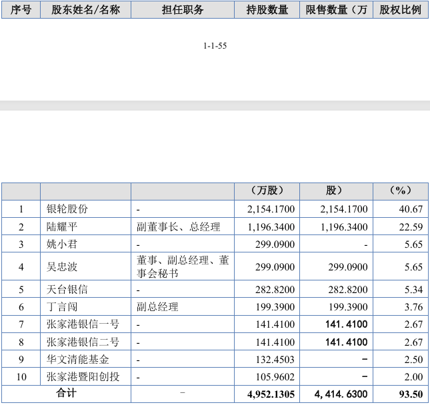Select shareholder name 陆耀平
Image resolution: width=430 pixels, height=405 pixels.
pos(62,227)
